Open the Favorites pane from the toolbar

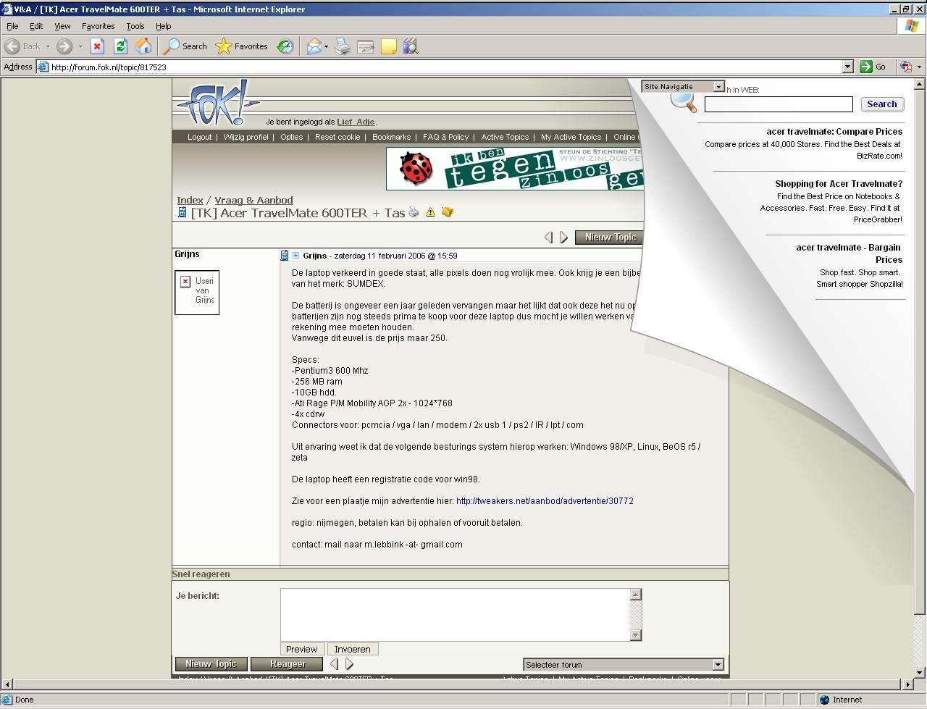pyautogui.click(x=243, y=46)
